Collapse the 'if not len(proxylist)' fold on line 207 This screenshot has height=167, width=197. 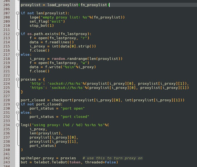click(x=18, y=13)
